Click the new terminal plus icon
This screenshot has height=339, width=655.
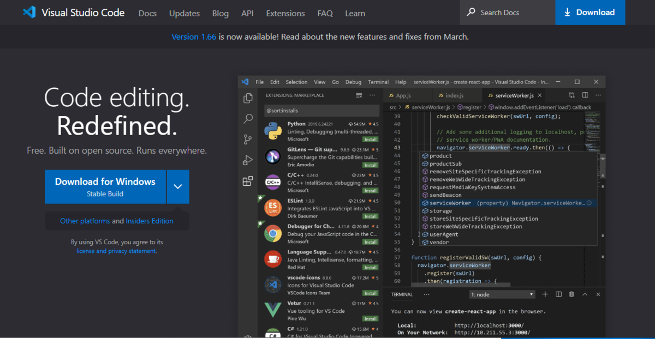545,294
